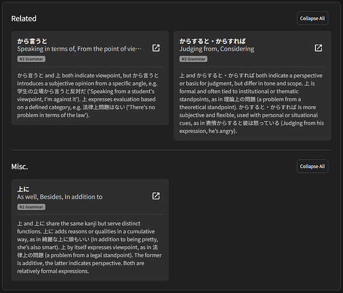Click the から言うと card title
This screenshot has width=343, height=293.
[32, 41]
